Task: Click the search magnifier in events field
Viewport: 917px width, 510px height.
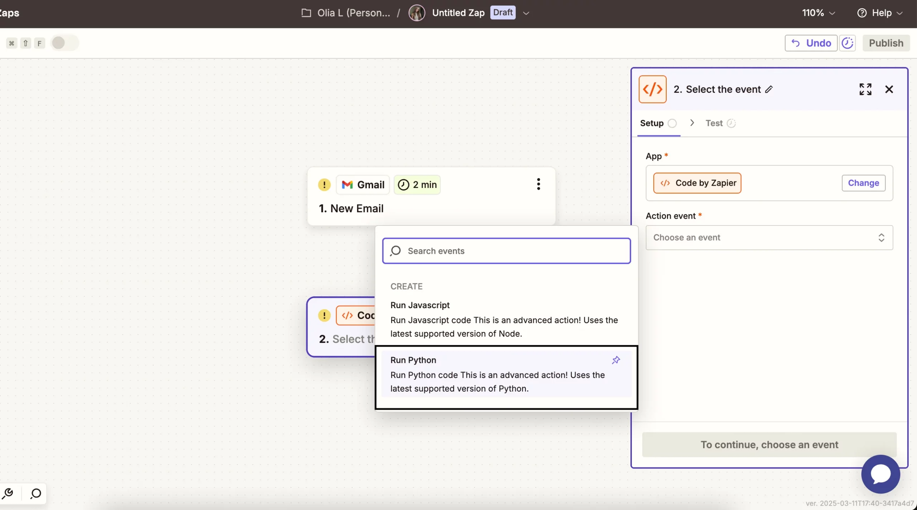Action: (395, 251)
